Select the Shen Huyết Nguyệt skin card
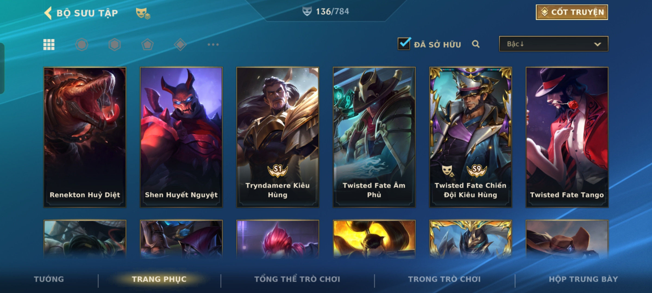 (x=181, y=137)
